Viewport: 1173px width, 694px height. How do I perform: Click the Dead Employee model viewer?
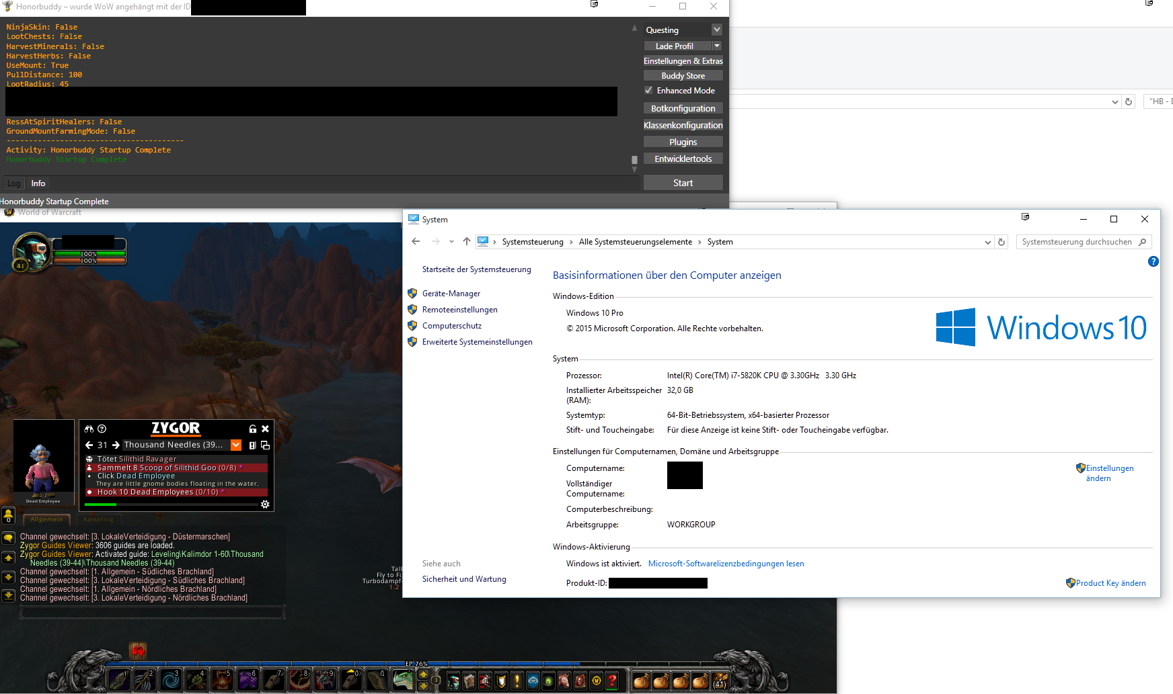tap(44, 462)
